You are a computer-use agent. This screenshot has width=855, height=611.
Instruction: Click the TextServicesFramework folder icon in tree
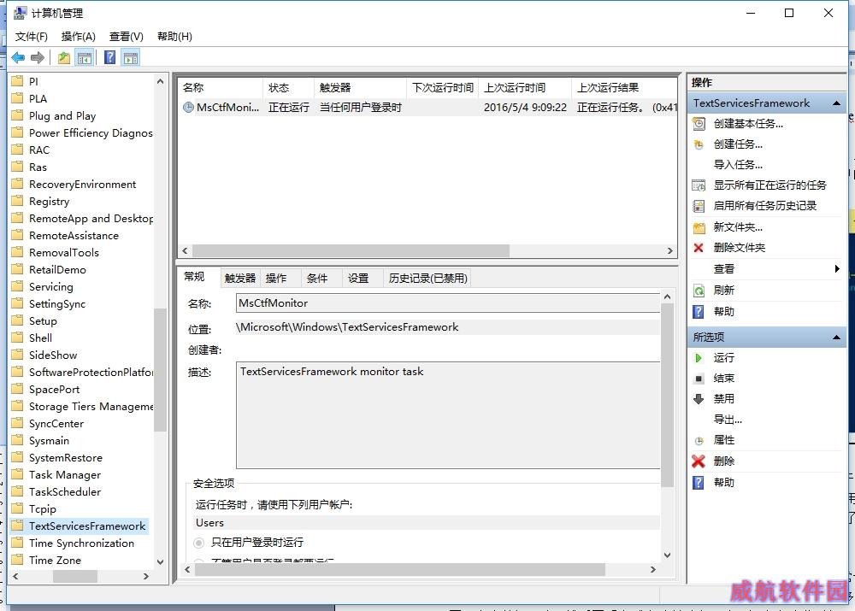click(17, 526)
